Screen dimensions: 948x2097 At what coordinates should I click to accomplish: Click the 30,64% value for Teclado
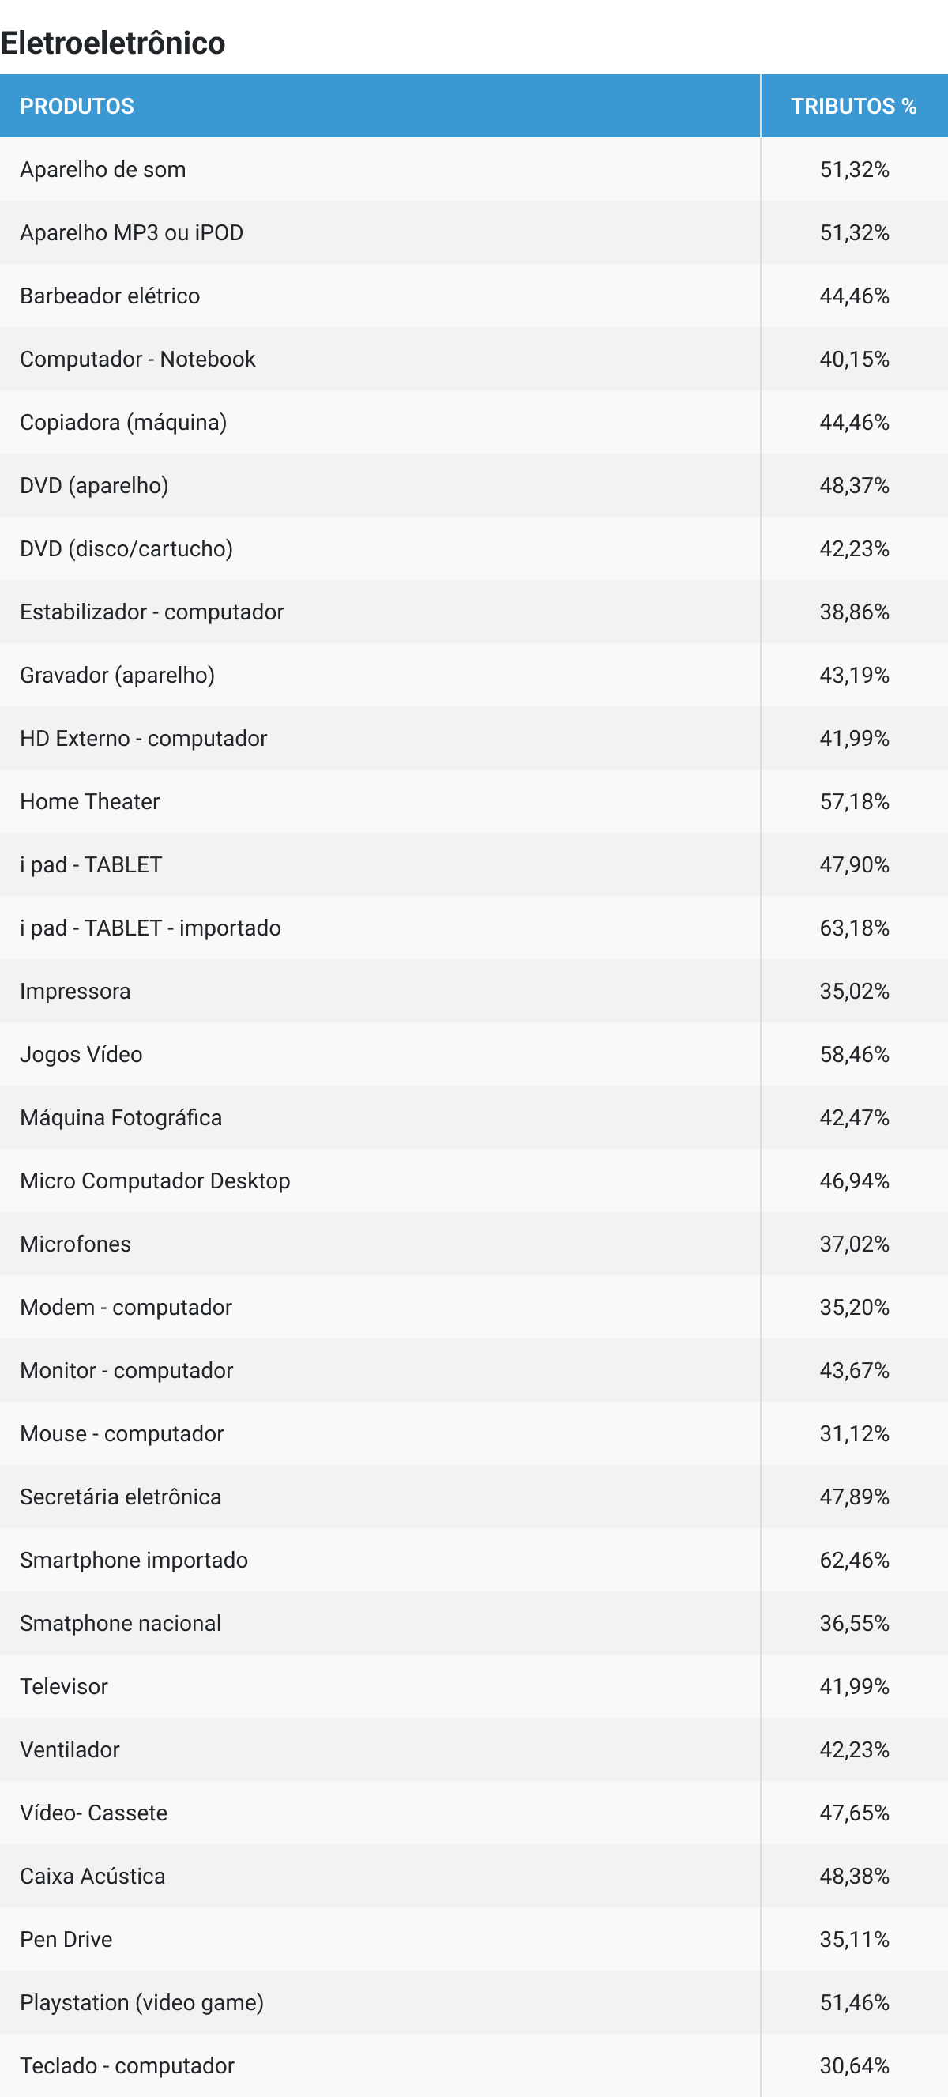[854, 2065]
